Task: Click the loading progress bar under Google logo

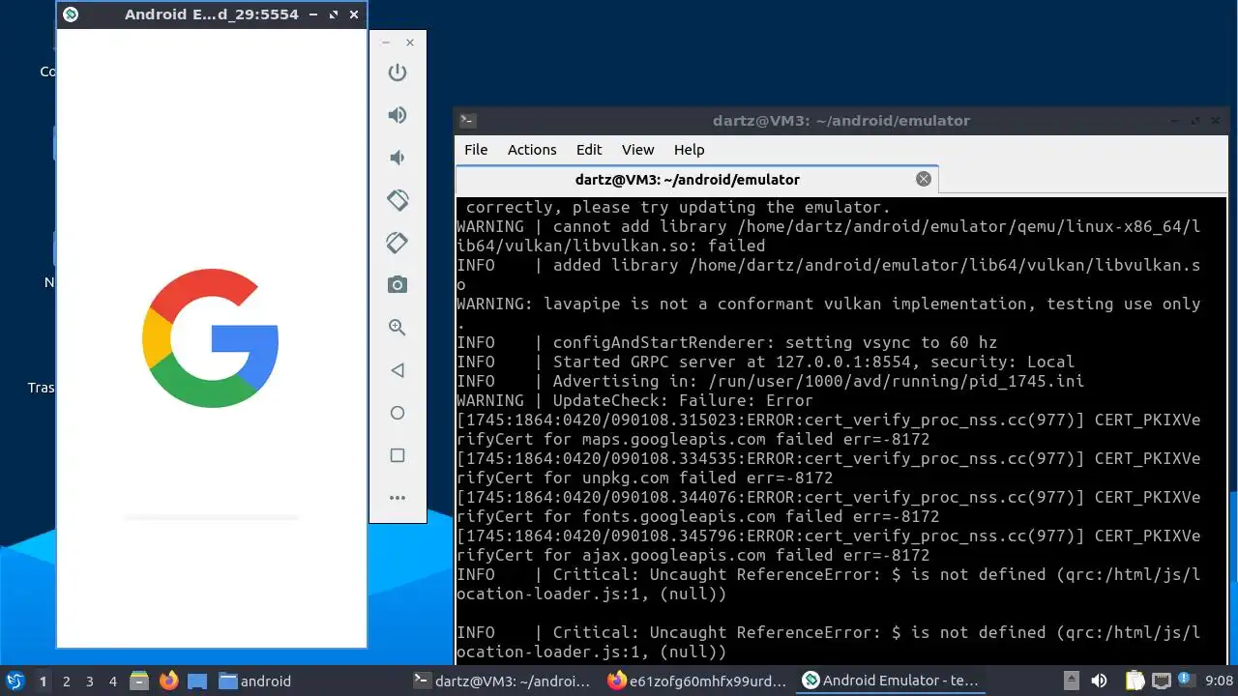Action: pyautogui.click(x=211, y=518)
